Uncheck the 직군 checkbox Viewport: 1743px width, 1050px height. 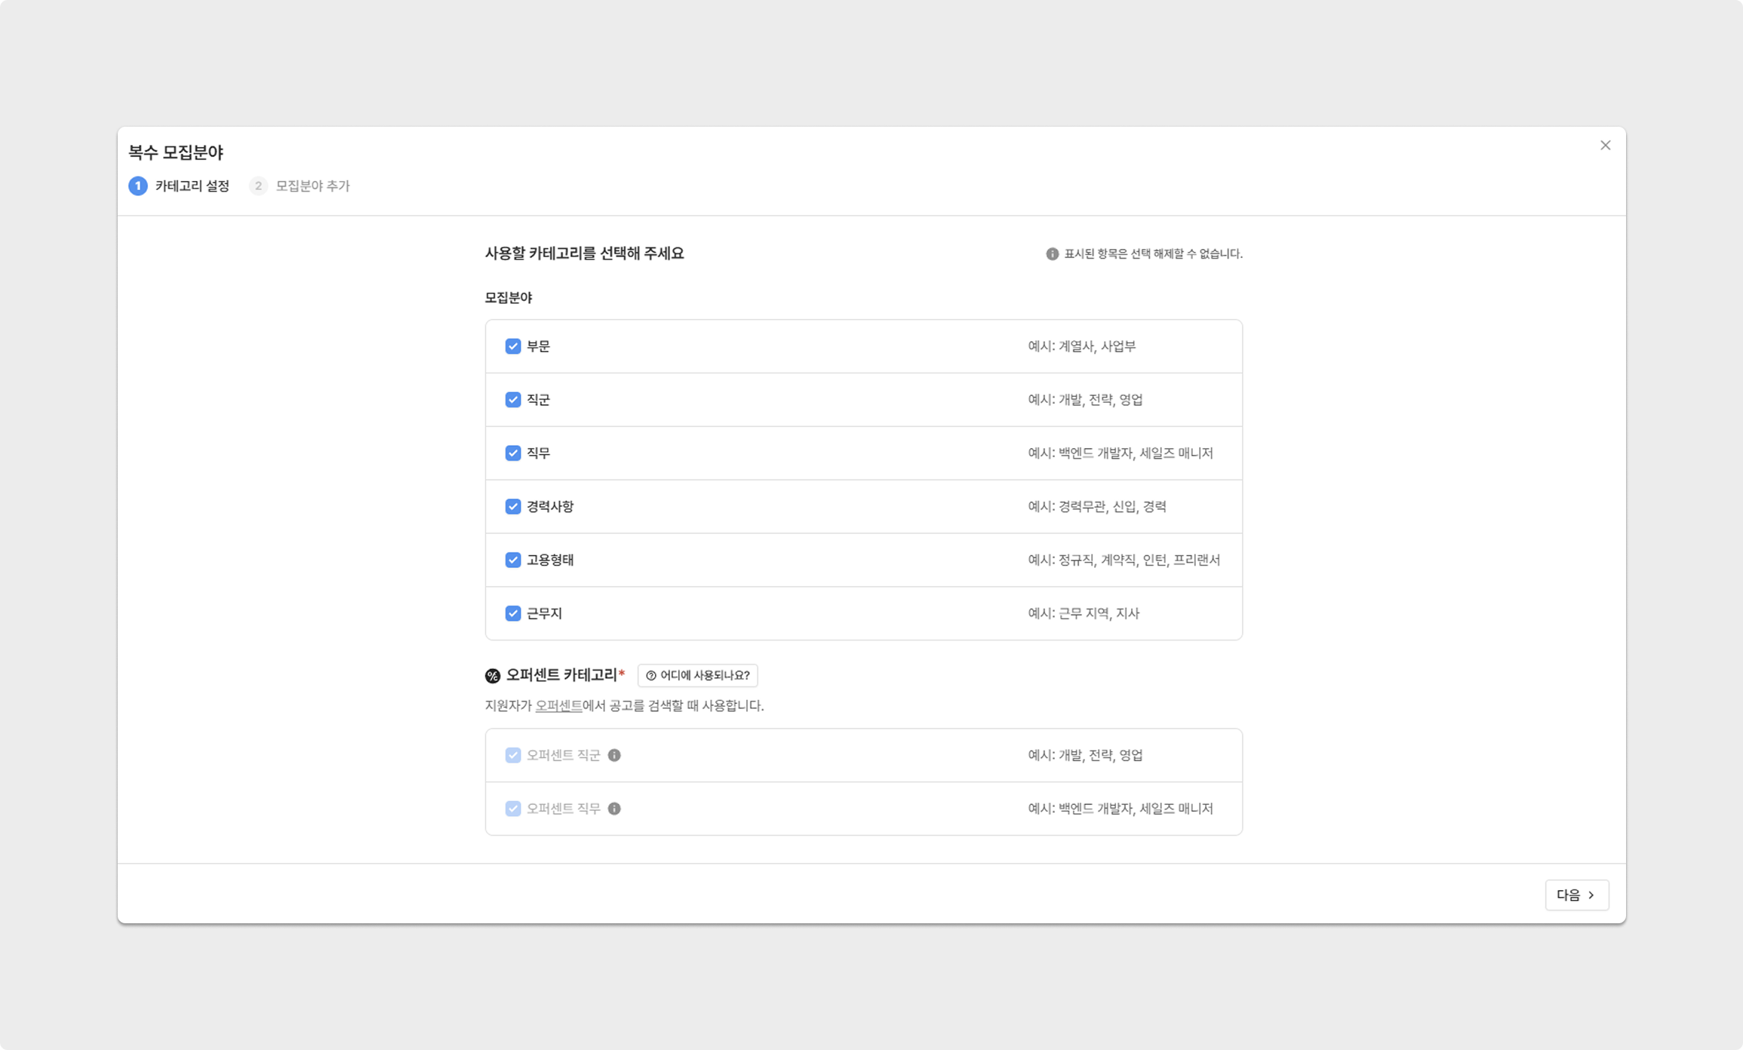513,400
